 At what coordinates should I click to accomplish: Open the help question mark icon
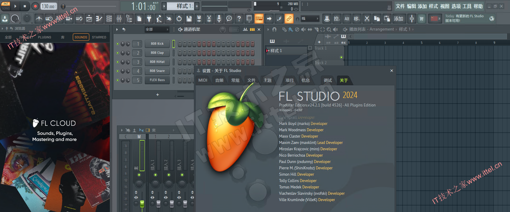click(x=239, y=19)
